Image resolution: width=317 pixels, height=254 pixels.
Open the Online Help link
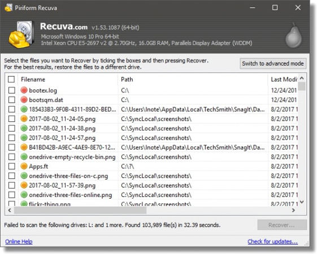19,242
